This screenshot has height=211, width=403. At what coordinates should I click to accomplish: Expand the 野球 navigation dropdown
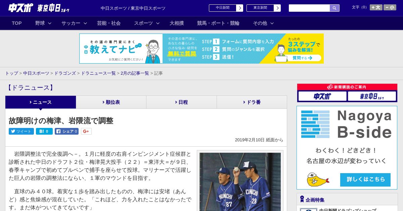click(43, 23)
